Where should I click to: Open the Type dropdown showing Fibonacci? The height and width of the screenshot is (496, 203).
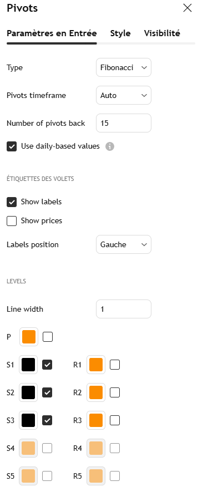[124, 67]
